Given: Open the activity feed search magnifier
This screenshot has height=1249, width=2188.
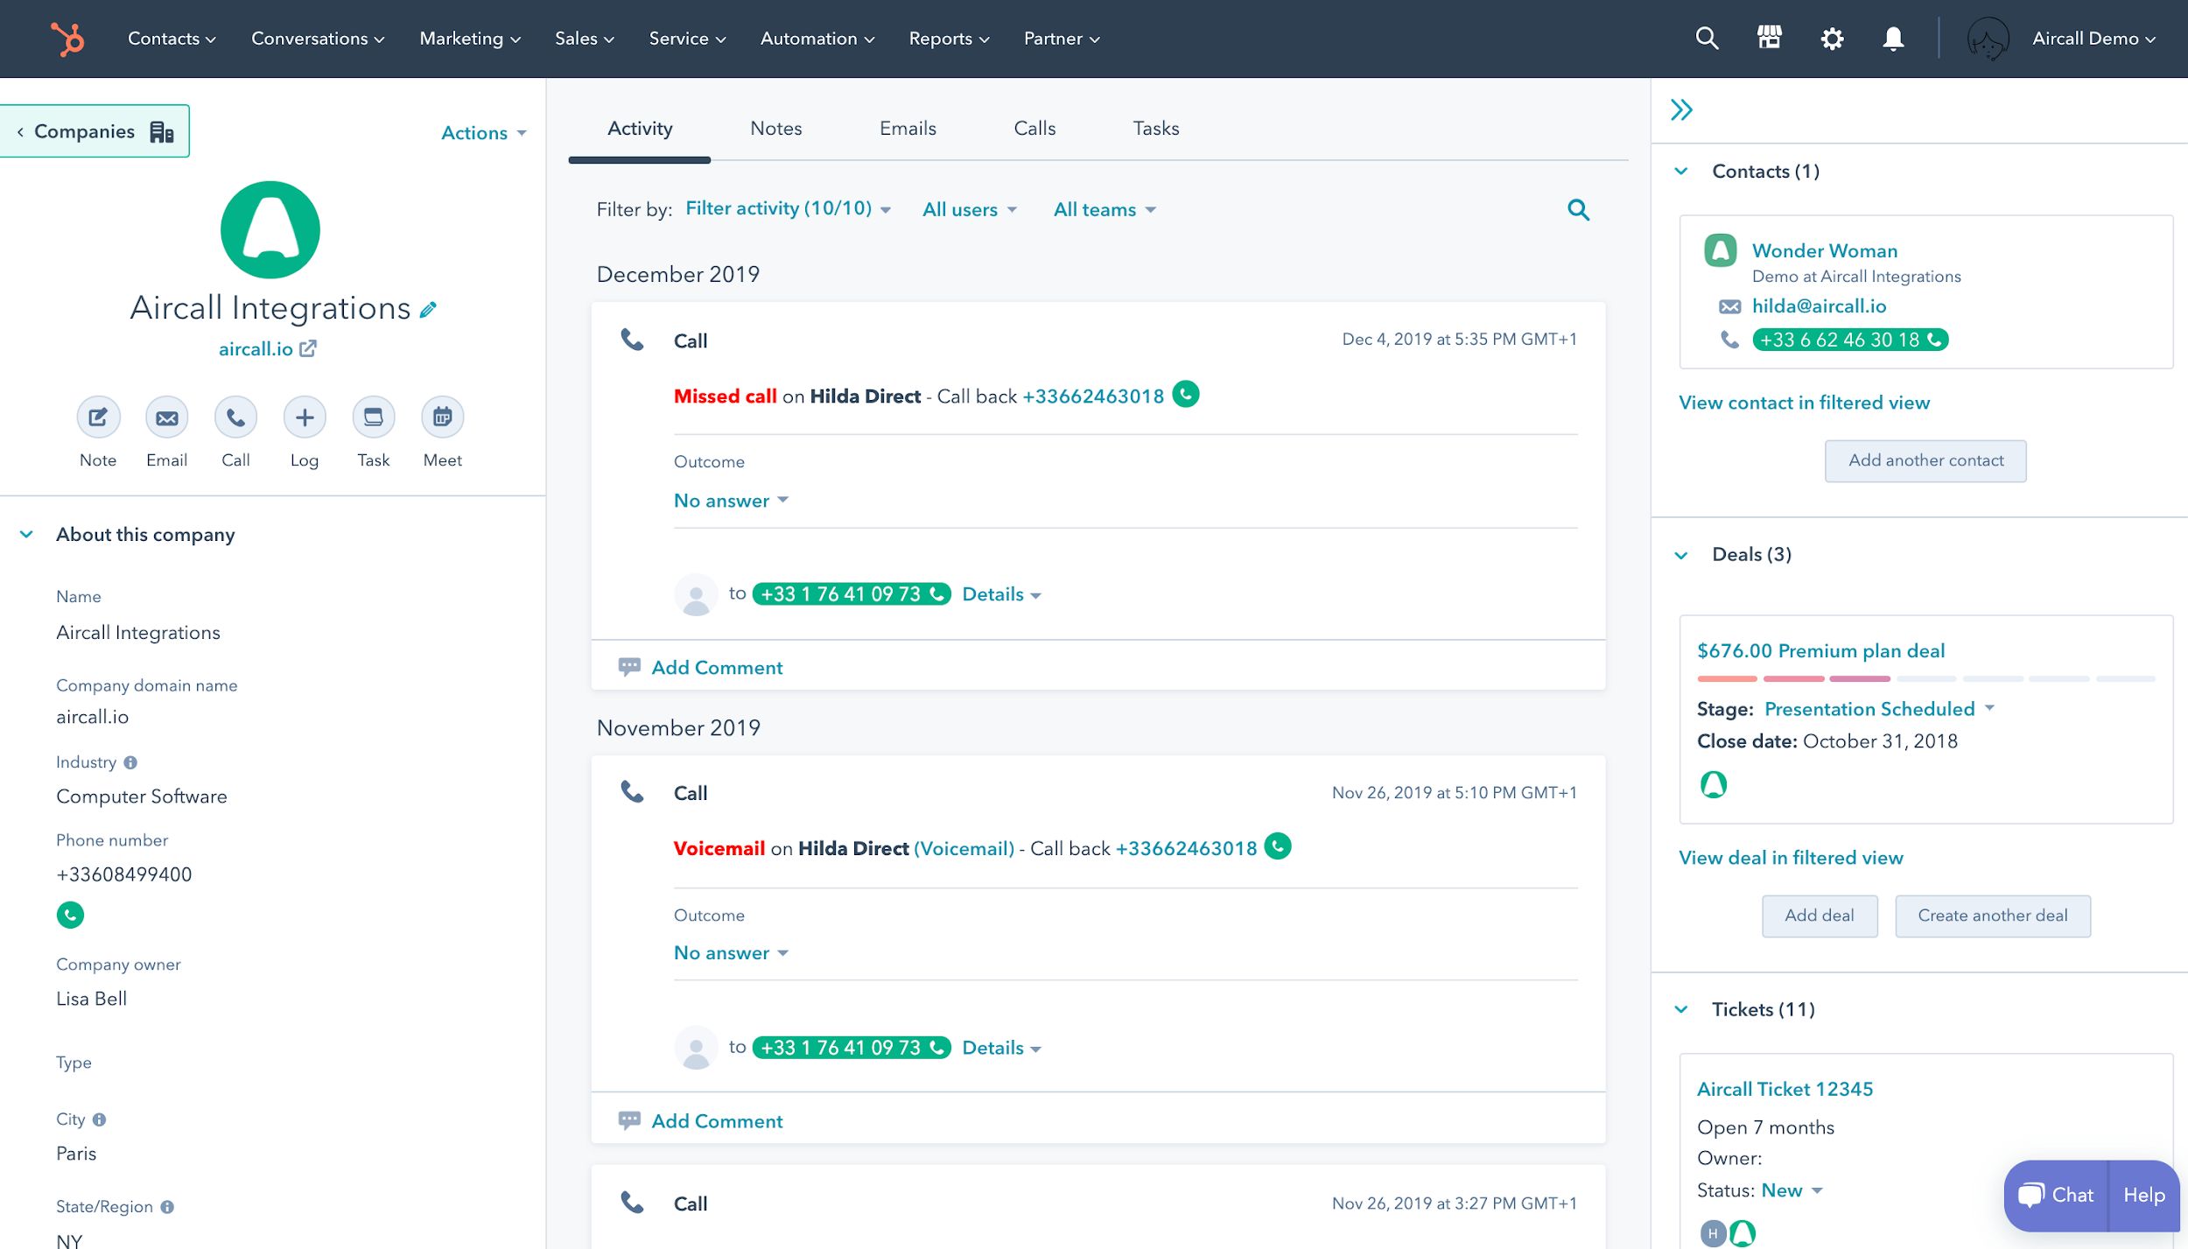Looking at the screenshot, I should coord(1578,209).
